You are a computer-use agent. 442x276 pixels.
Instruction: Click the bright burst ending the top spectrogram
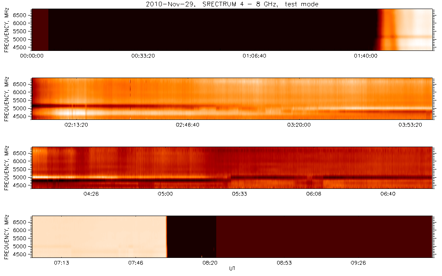(x=406, y=29)
